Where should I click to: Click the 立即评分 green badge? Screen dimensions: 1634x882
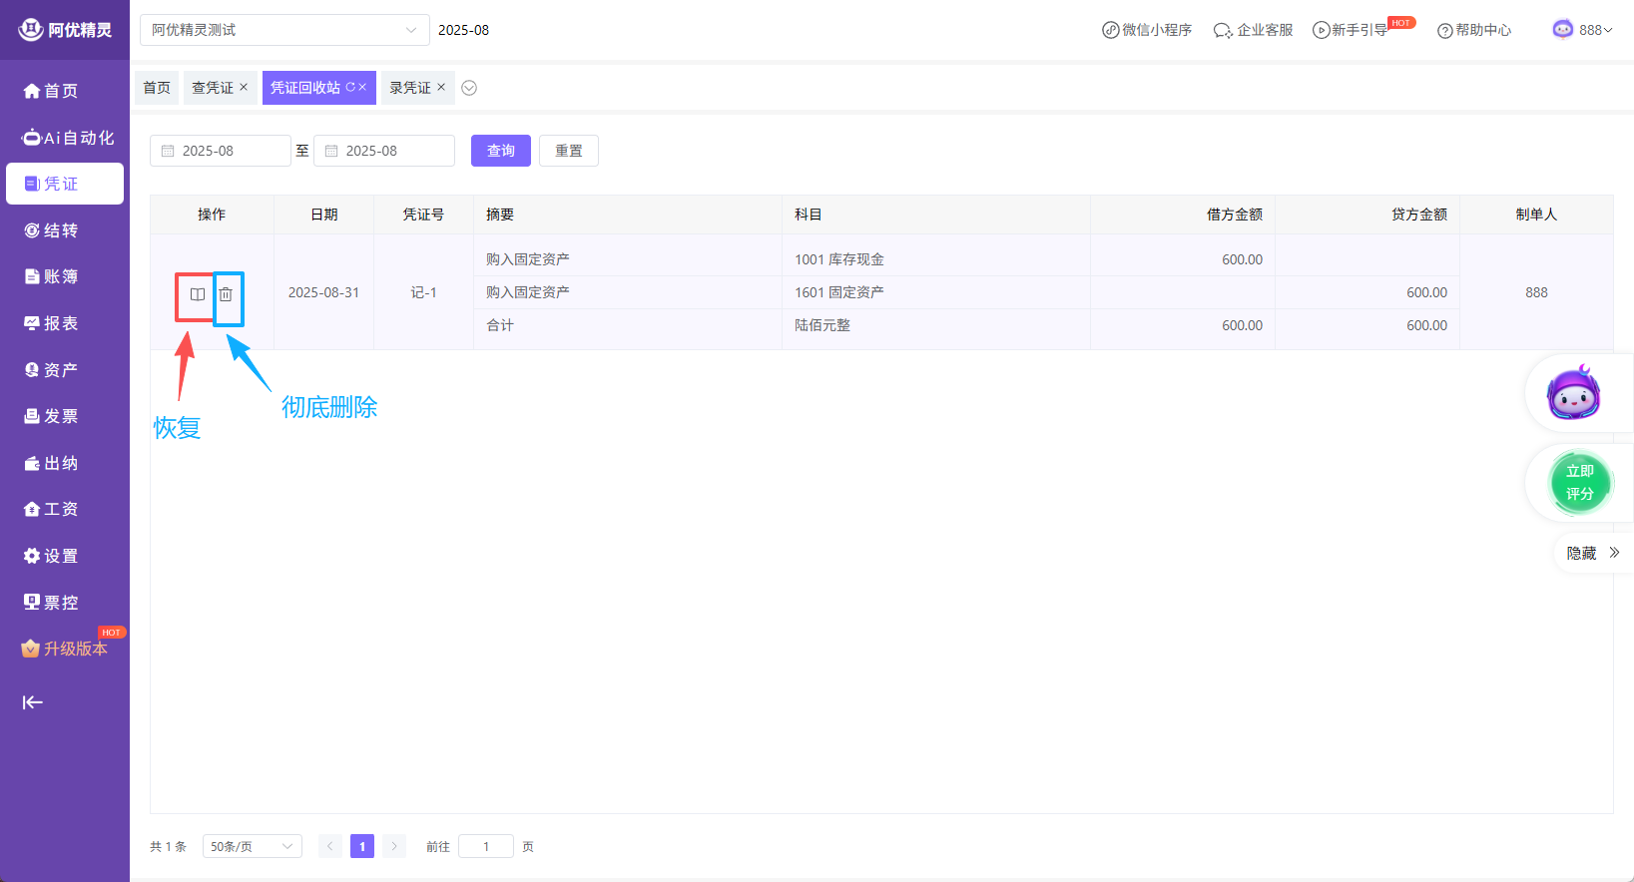(x=1579, y=482)
